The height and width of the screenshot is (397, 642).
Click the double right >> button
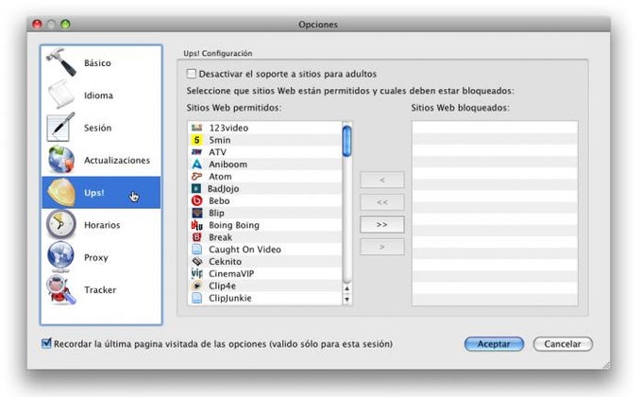382,224
